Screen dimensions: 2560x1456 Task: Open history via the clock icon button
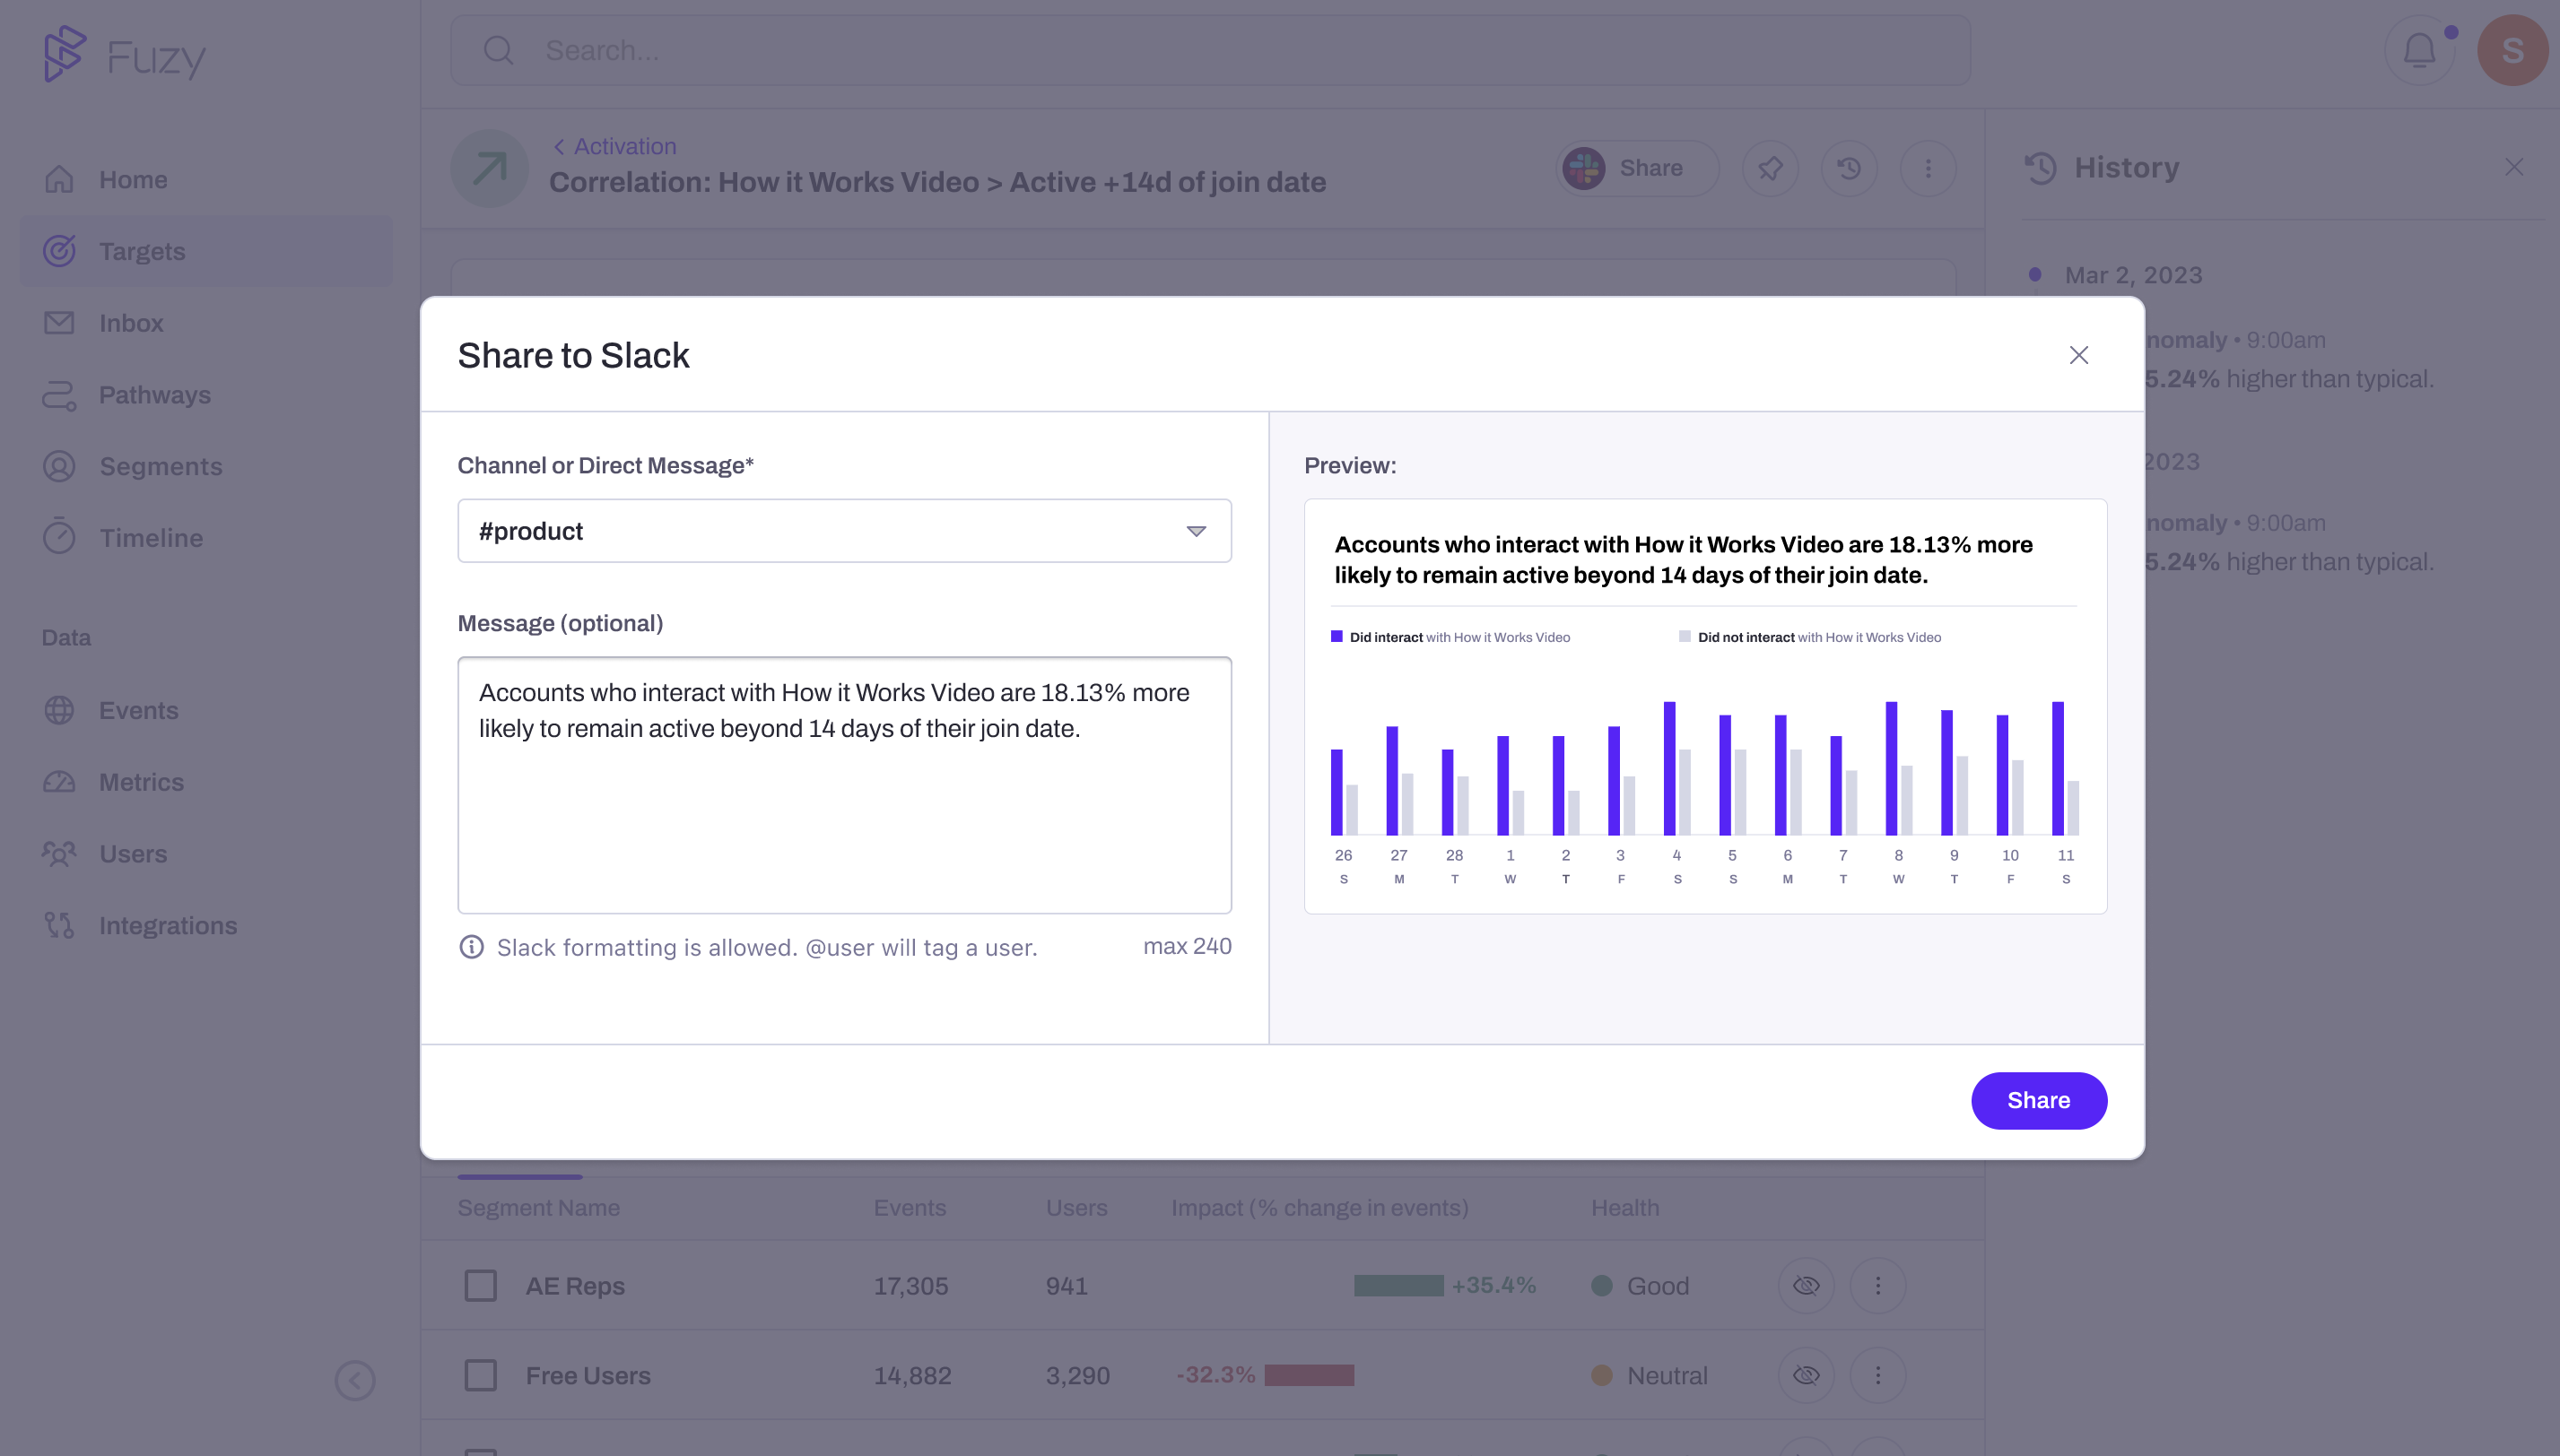tap(1849, 168)
